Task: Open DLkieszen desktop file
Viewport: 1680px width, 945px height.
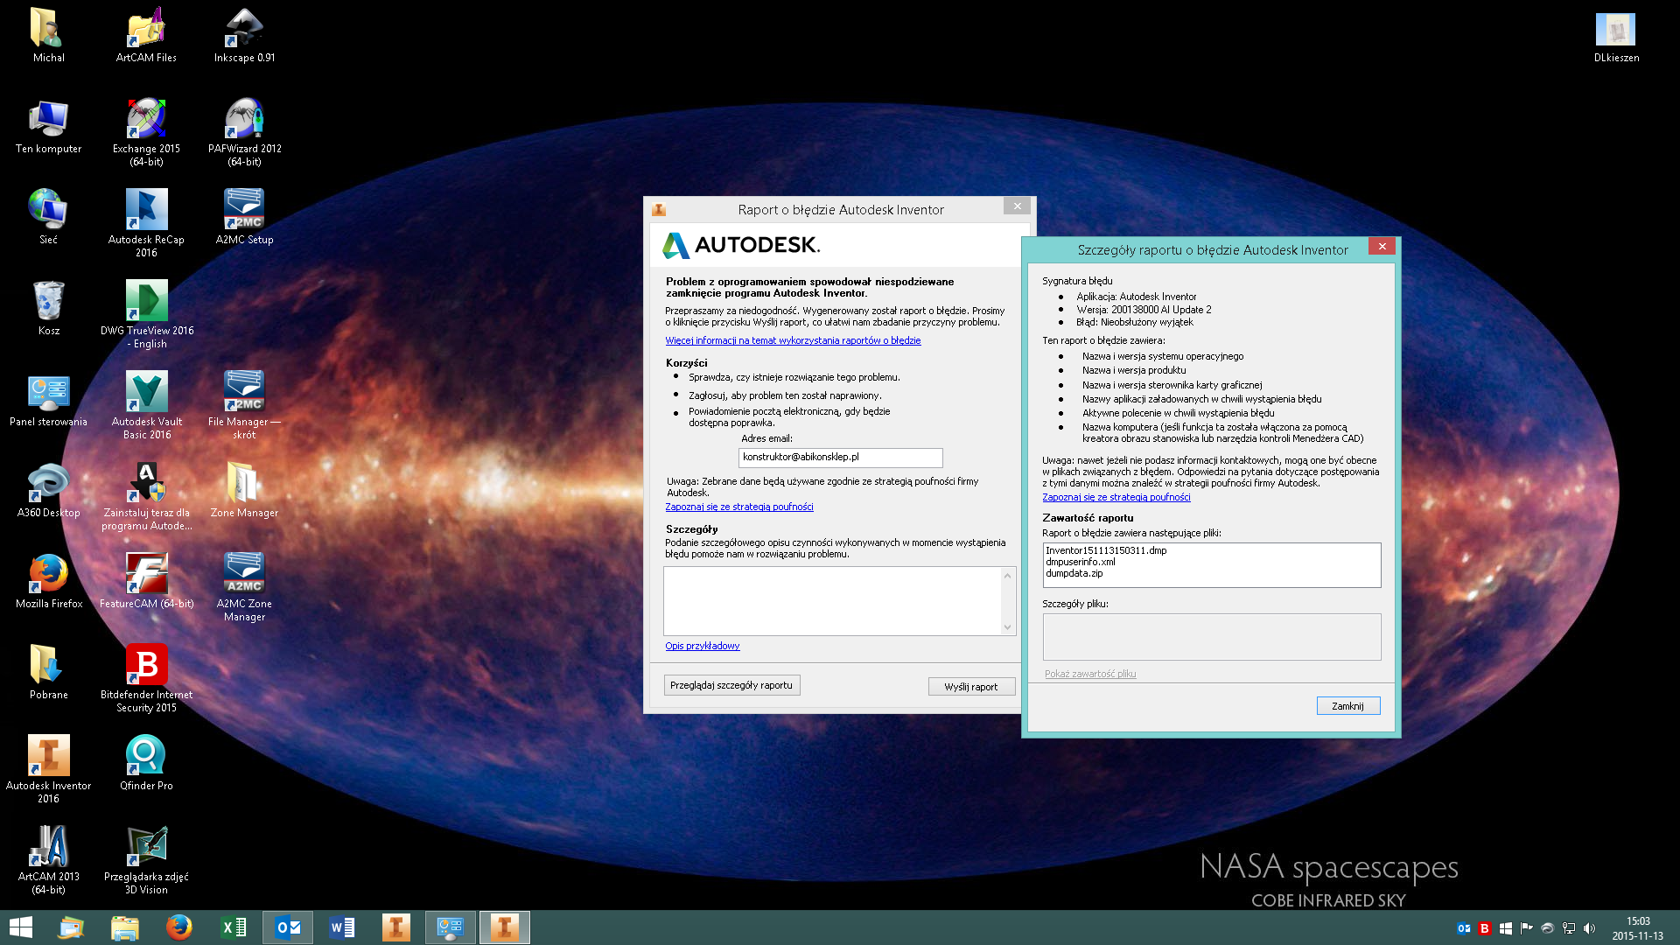Action: tap(1615, 37)
